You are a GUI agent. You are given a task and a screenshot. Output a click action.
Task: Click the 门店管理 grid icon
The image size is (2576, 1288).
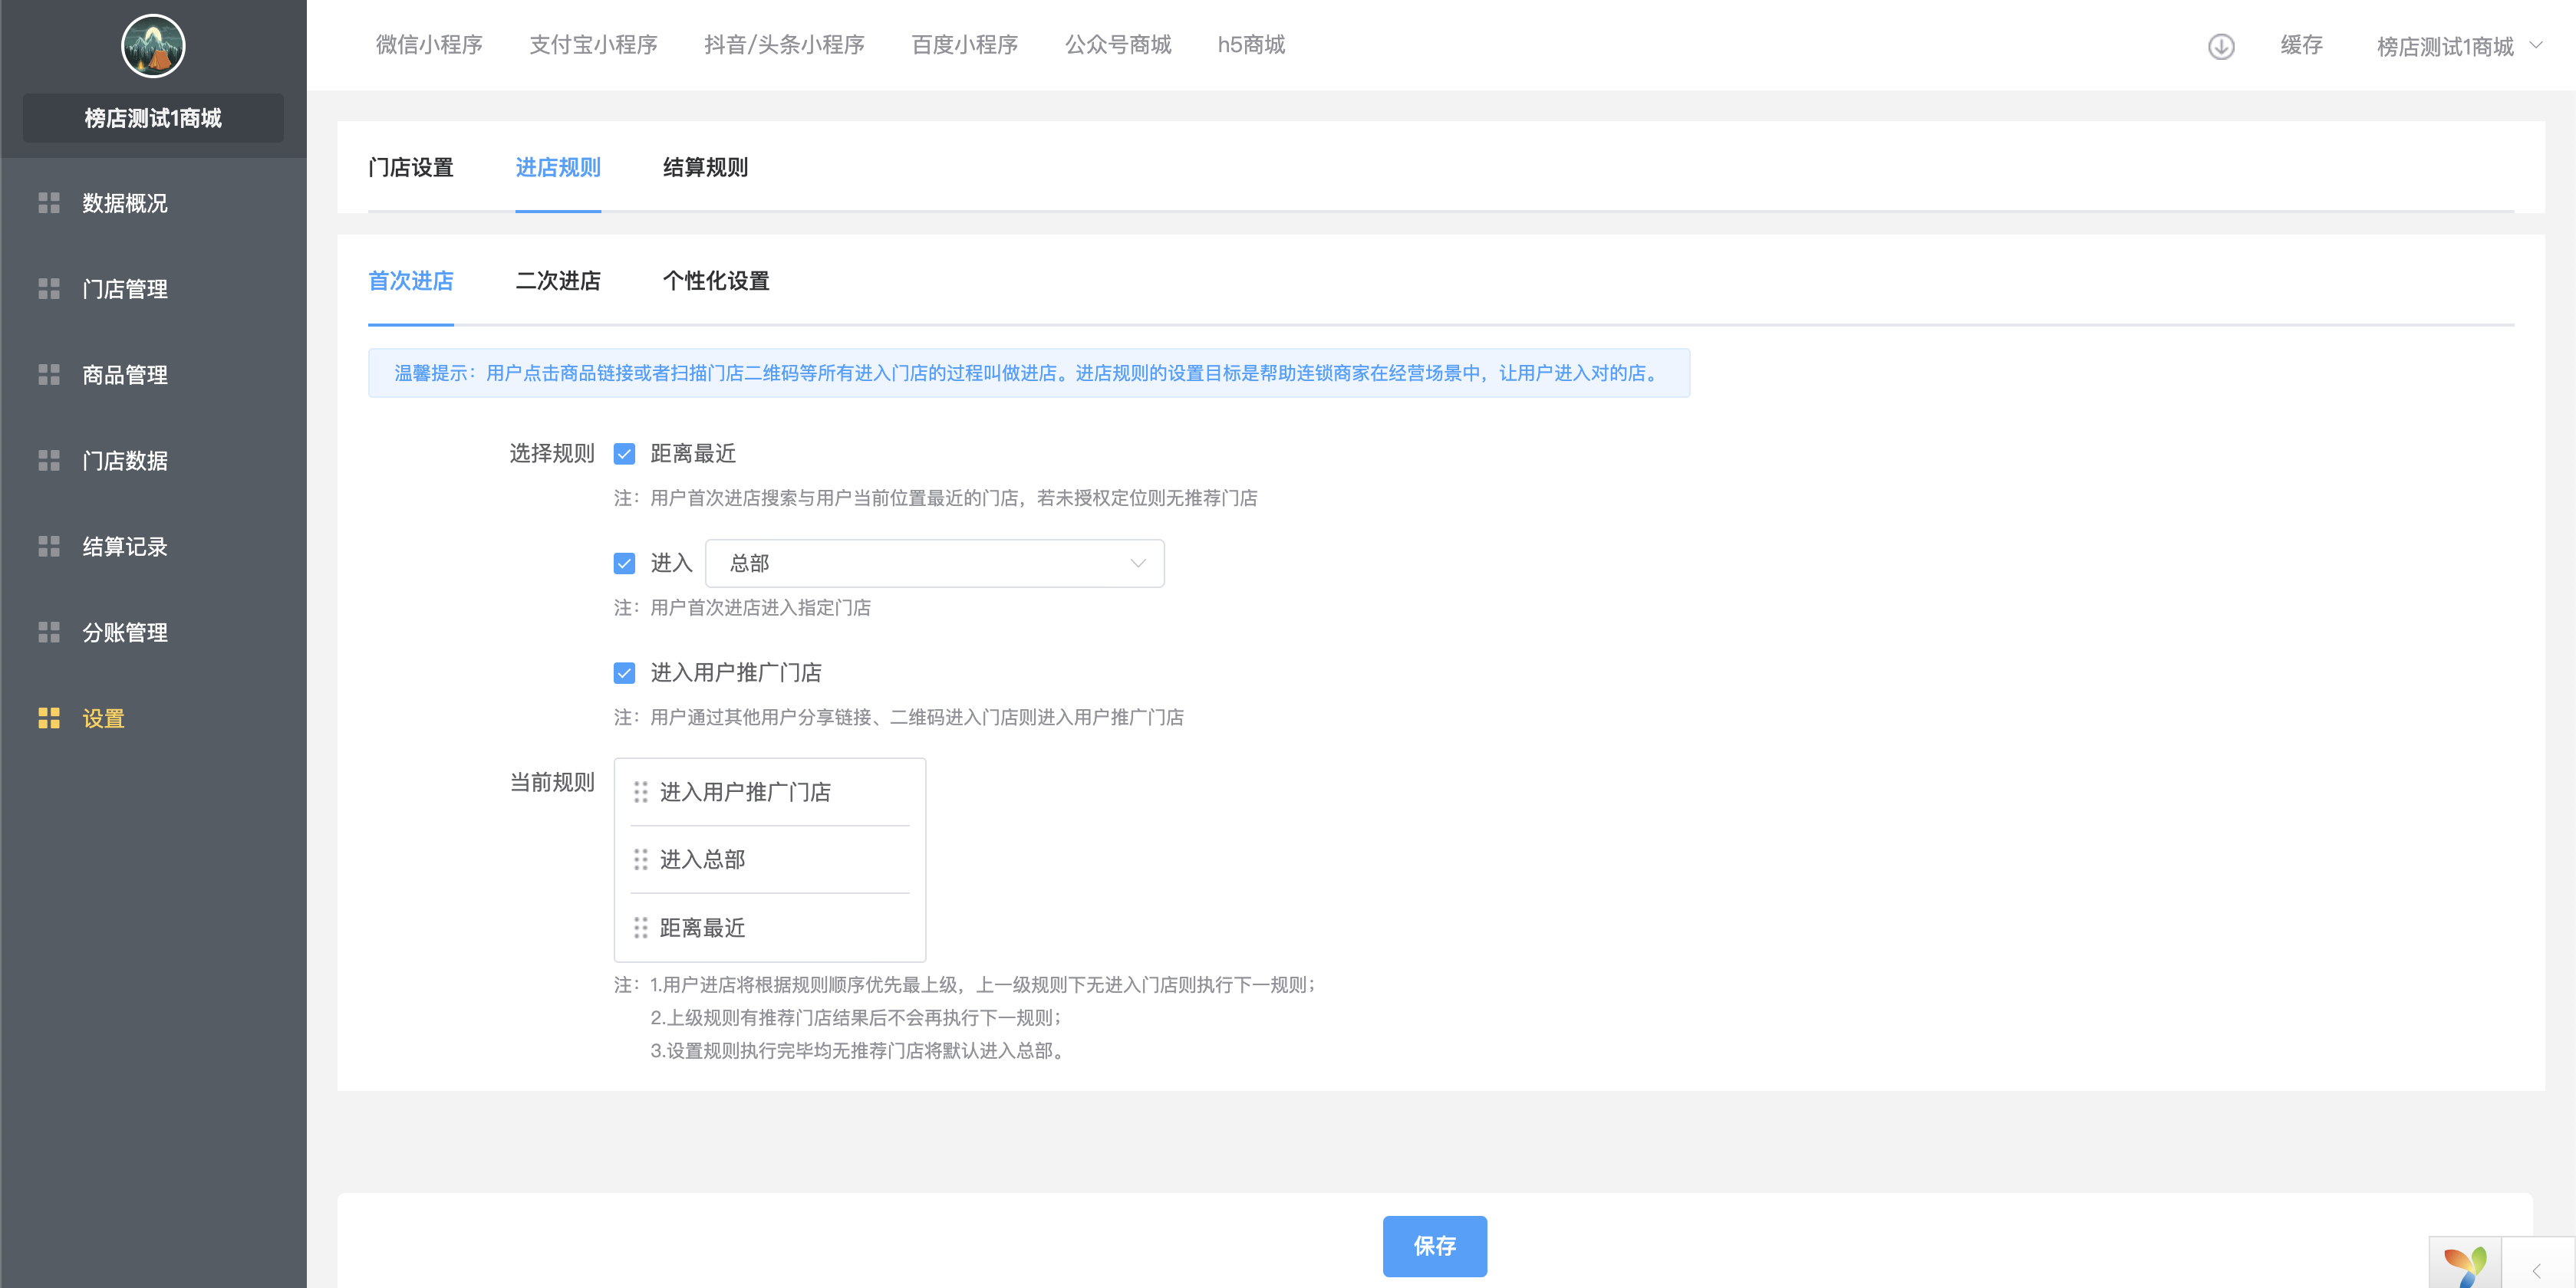tap(49, 289)
